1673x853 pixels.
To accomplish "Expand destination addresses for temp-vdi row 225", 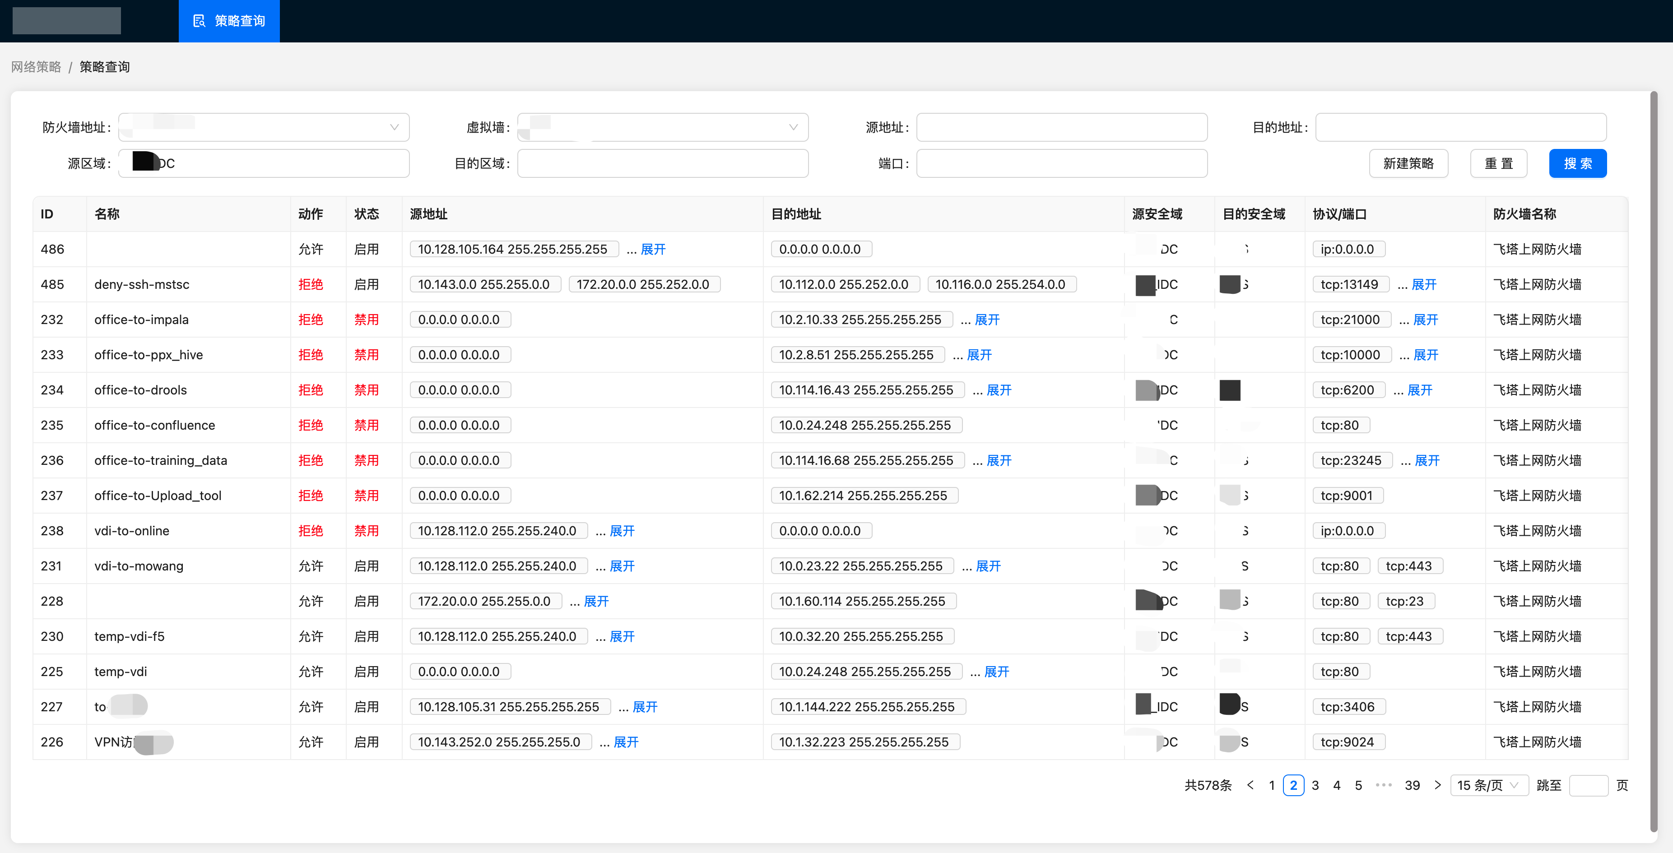I will point(996,671).
